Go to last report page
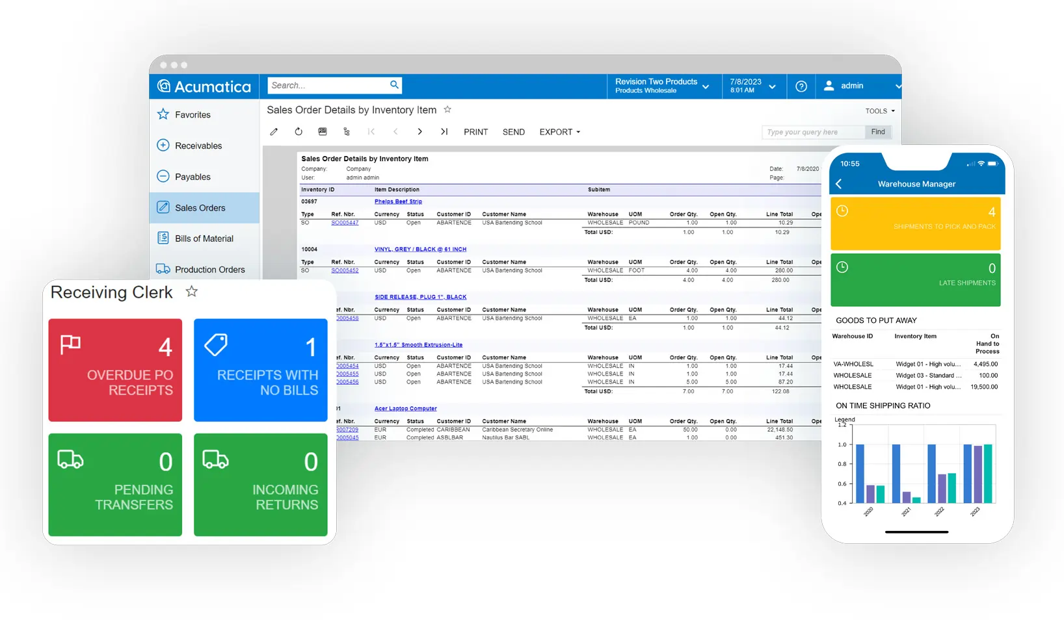Image resolution: width=1064 pixels, height=620 pixels. [x=444, y=132]
